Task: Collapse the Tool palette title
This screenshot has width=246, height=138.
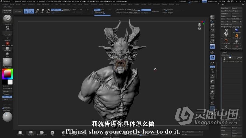Action: (223, 4)
